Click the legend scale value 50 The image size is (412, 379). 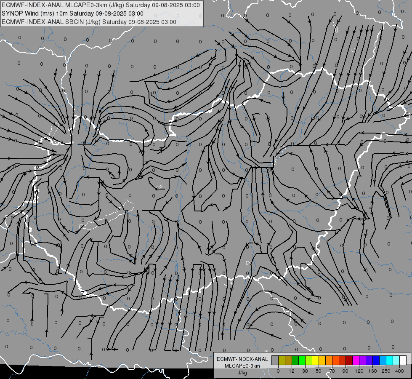point(319,371)
